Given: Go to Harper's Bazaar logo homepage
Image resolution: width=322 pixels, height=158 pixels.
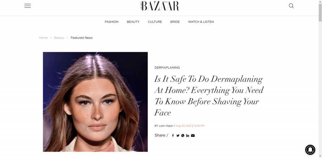Looking at the screenshot, I should click(160, 6).
